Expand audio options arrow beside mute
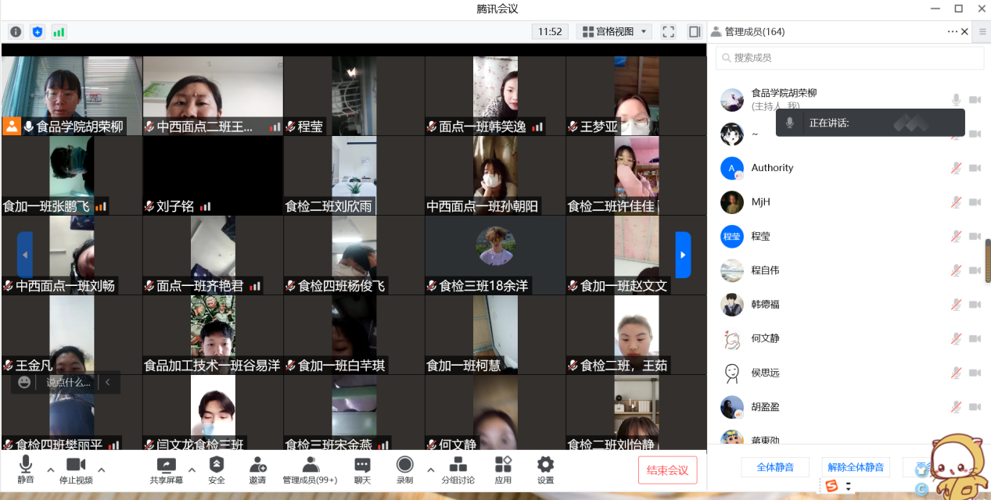Screen dimensions: 991x500 [51, 470]
